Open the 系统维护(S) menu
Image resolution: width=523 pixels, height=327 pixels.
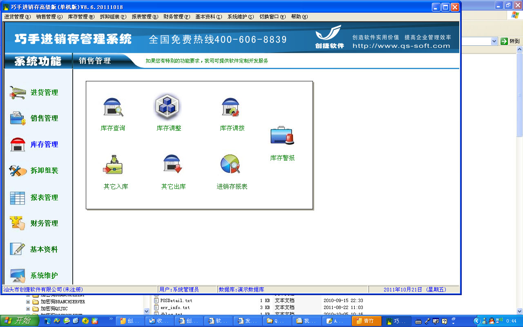coord(240,17)
